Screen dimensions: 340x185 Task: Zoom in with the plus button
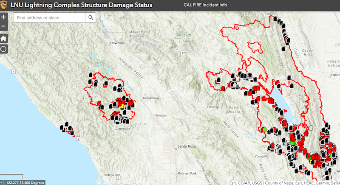click(4, 17)
